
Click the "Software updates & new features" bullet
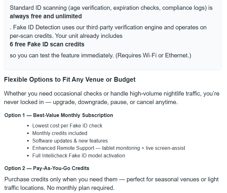[x=70, y=141]
